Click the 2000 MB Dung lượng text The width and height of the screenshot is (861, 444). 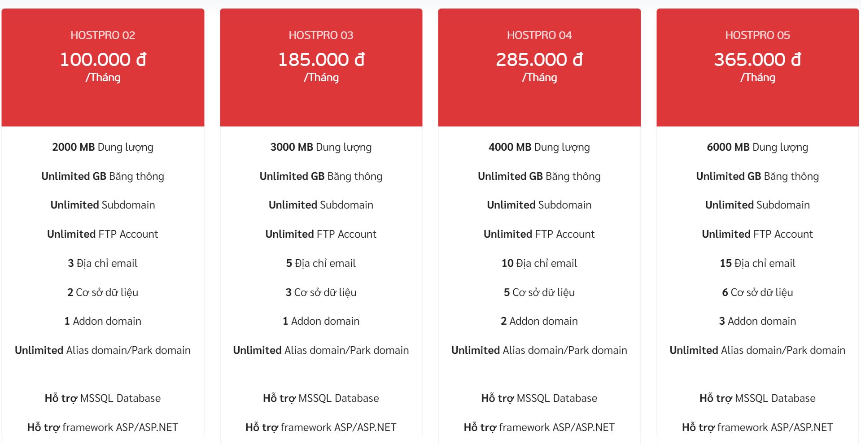(103, 147)
